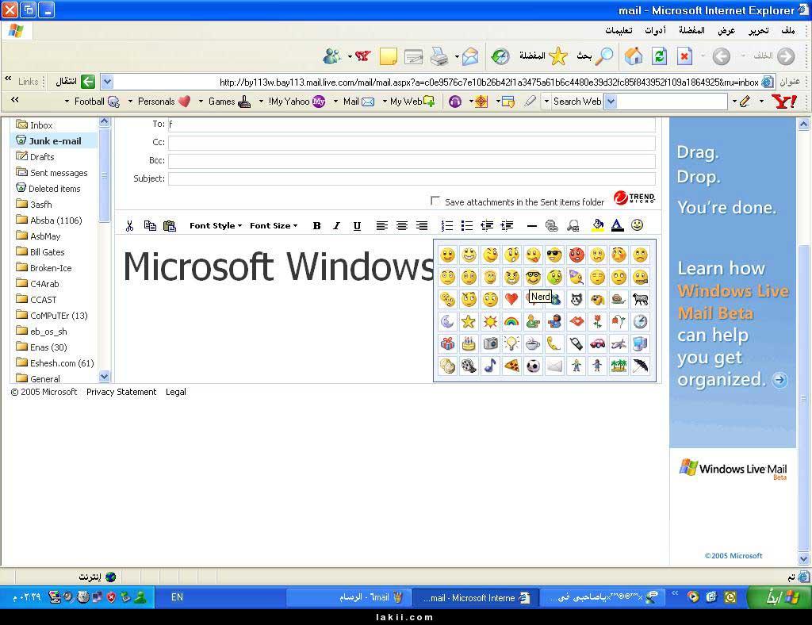
Task: Toggle italic formatting
Action: [x=336, y=226]
